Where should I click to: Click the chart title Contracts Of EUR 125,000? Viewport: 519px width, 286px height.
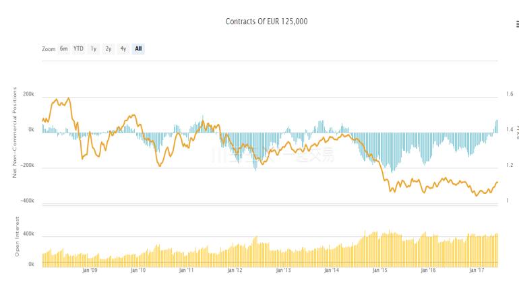[267, 22]
